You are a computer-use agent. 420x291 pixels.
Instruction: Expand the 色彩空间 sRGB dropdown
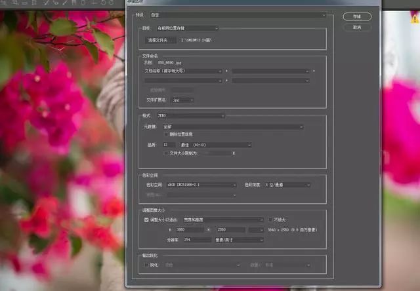point(201,185)
